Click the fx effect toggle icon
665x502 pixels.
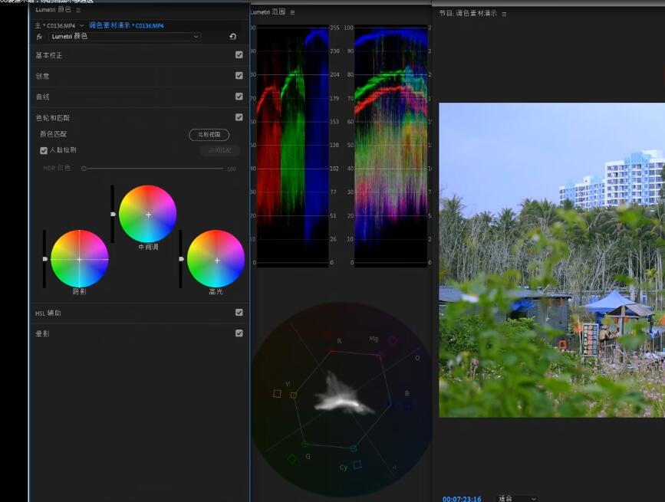point(40,37)
